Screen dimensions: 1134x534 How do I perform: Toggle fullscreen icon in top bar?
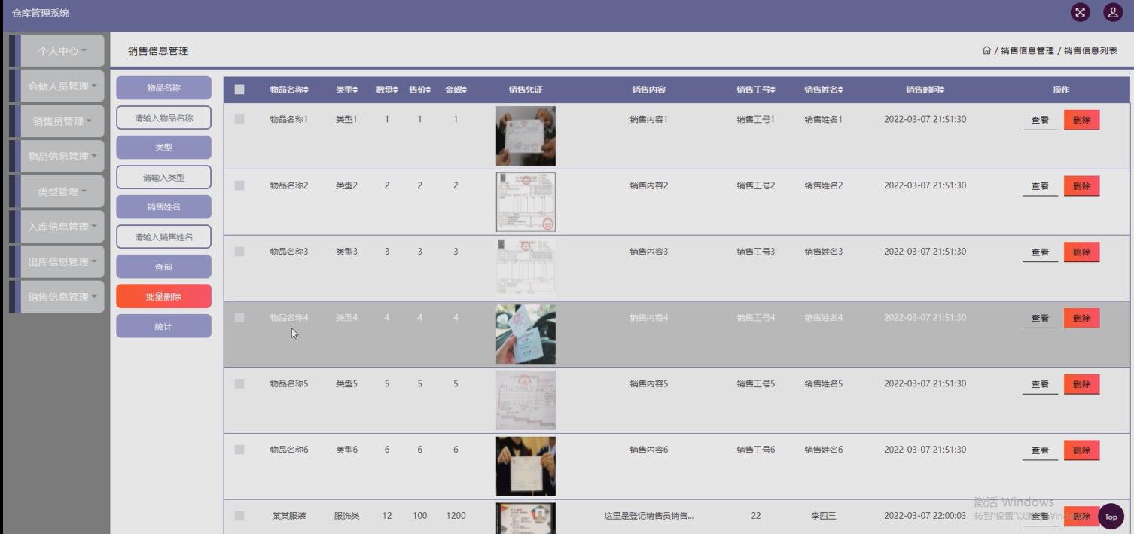pyautogui.click(x=1081, y=12)
